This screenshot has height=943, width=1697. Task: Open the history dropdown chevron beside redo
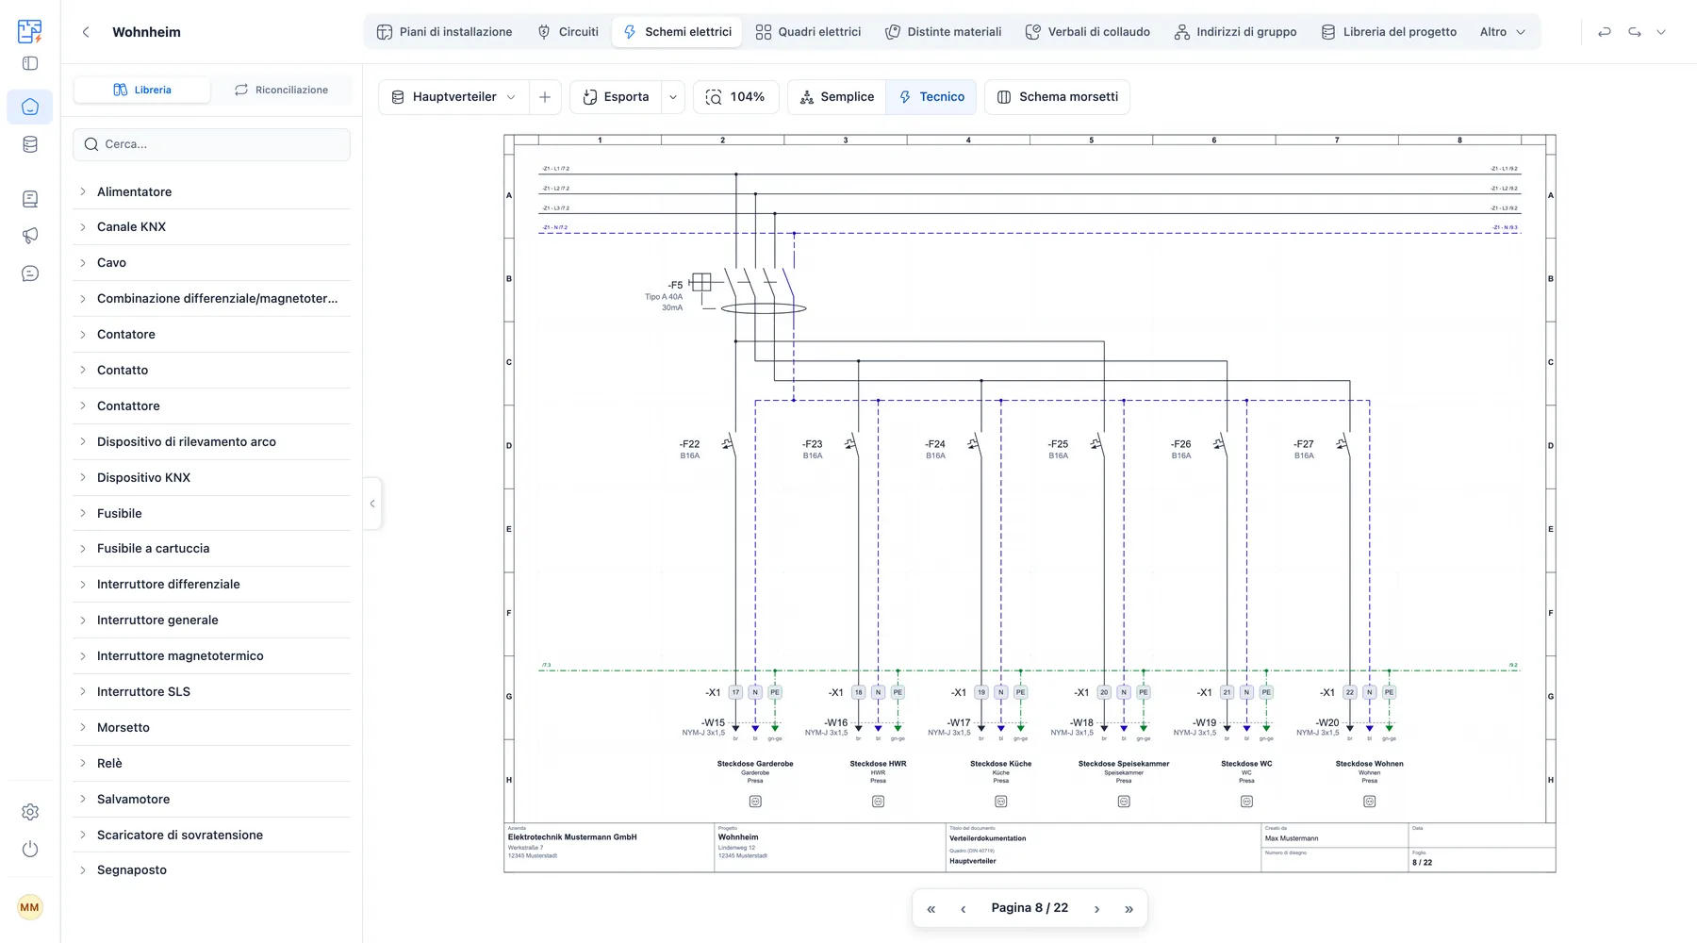(1661, 32)
